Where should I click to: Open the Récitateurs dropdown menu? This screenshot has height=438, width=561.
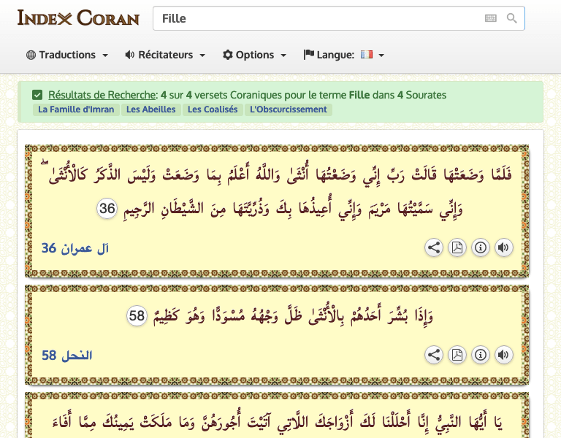pos(165,55)
